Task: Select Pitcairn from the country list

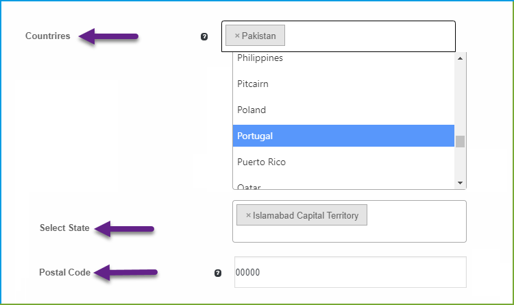Action: (343, 84)
